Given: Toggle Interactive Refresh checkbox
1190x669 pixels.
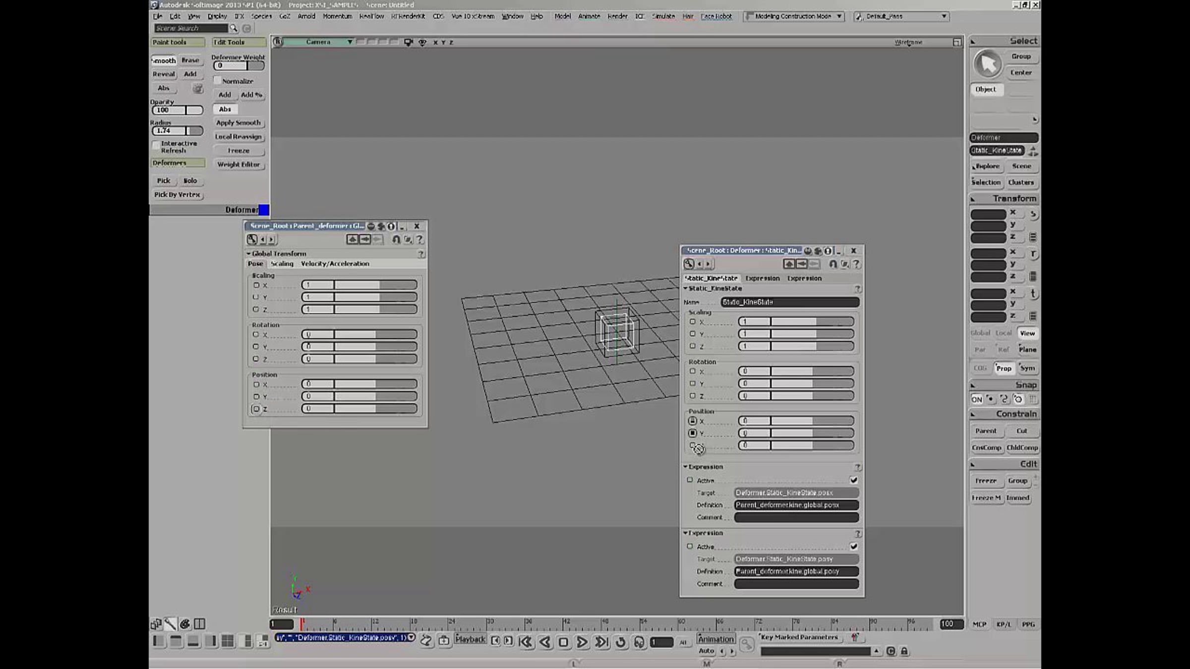Looking at the screenshot, I should coord(156,145).
